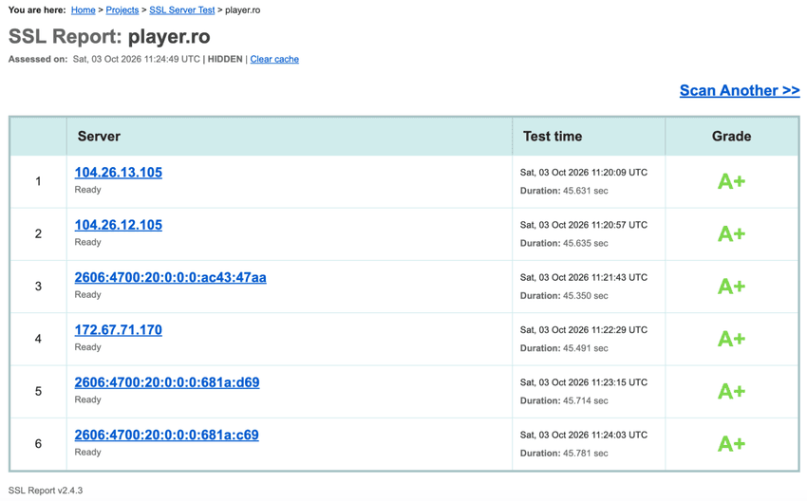Click Duration 45.781 sec
The height and width of the screenshot is (501, 807).
pos(564,454)
